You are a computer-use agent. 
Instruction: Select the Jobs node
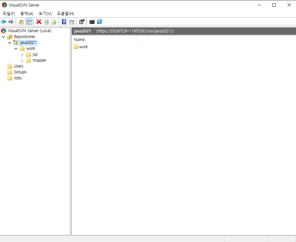[x=18, y=78]
